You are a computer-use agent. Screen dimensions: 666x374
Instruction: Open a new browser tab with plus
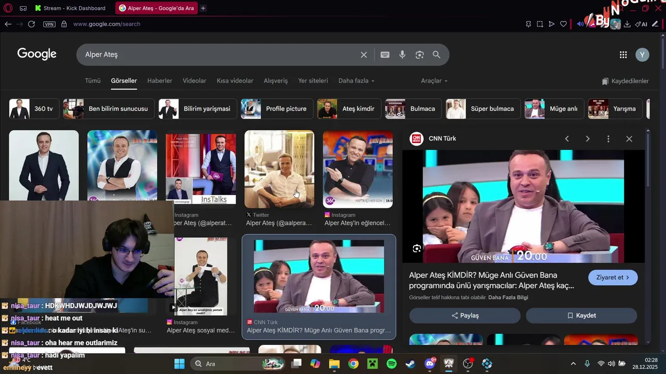click(x=203, y=8)
